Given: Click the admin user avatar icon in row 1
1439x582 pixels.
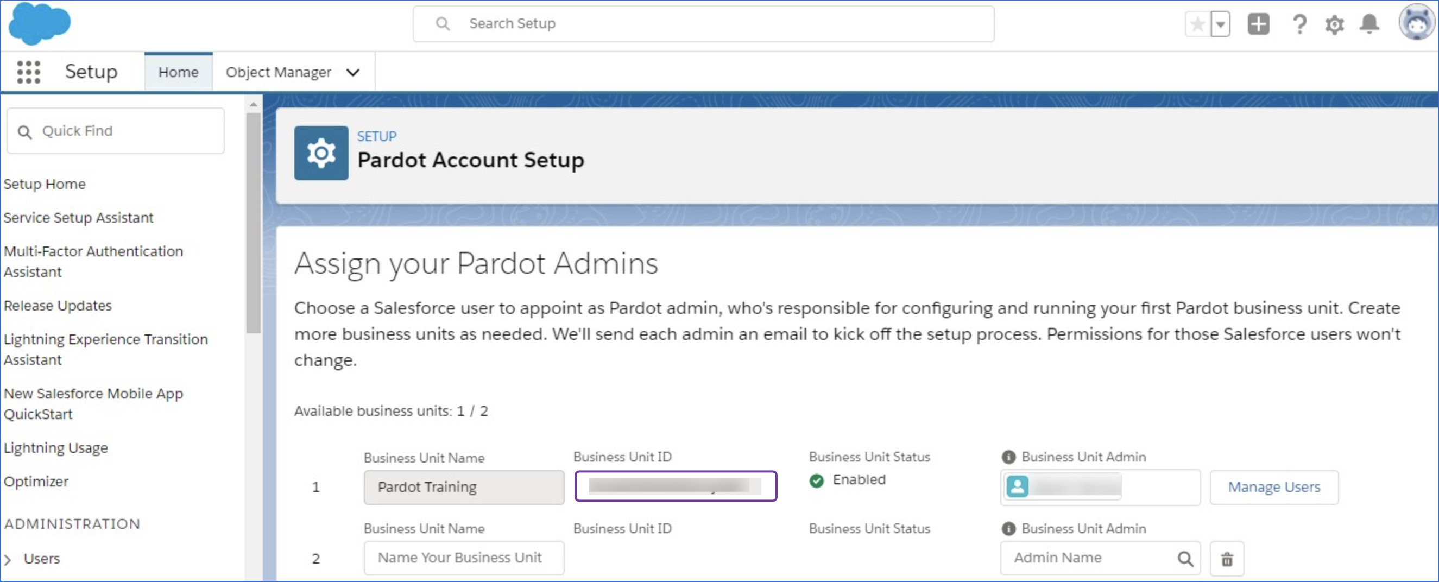Looking at the screenshot, I should (1017, 486).
